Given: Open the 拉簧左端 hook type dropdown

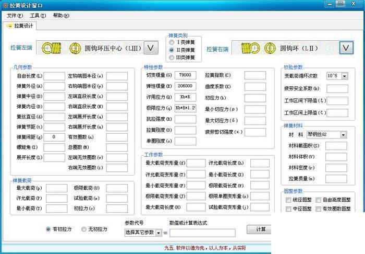Looking at the screenshot, I should click(151, 48).
